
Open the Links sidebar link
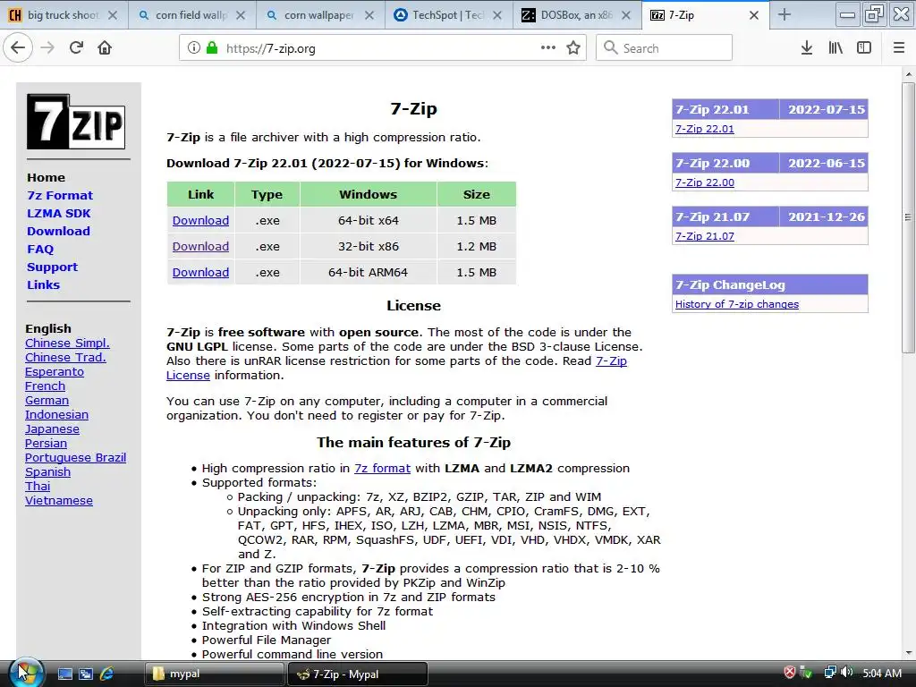[43, 284]
